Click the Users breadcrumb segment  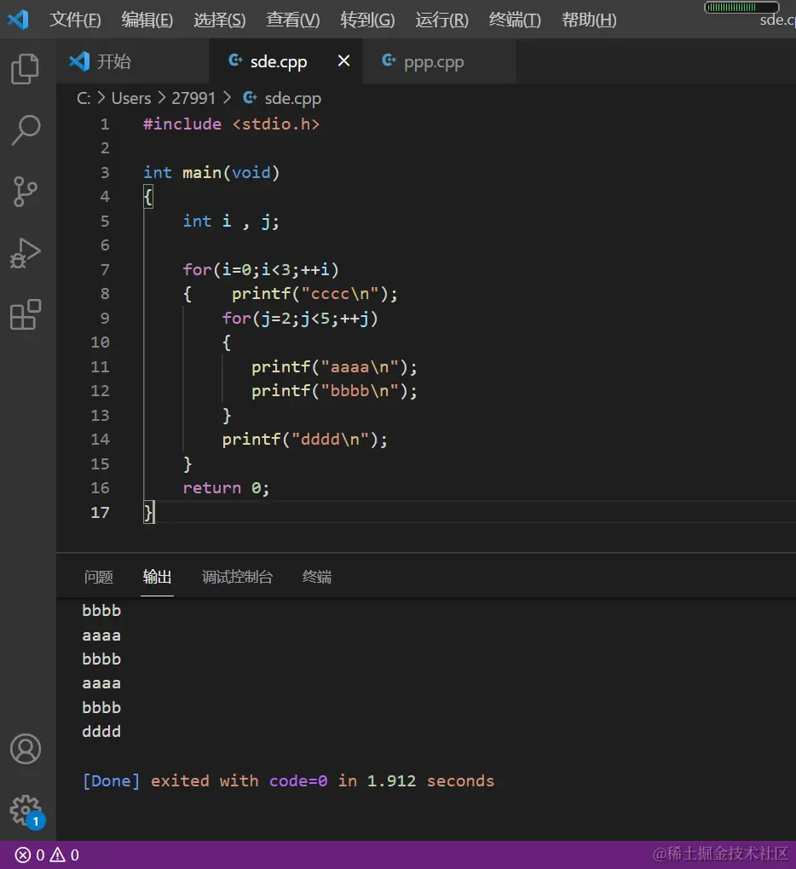point(131,98)
